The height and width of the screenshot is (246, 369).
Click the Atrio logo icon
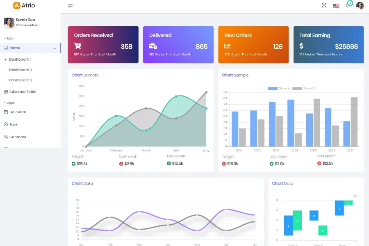(16, 6)
